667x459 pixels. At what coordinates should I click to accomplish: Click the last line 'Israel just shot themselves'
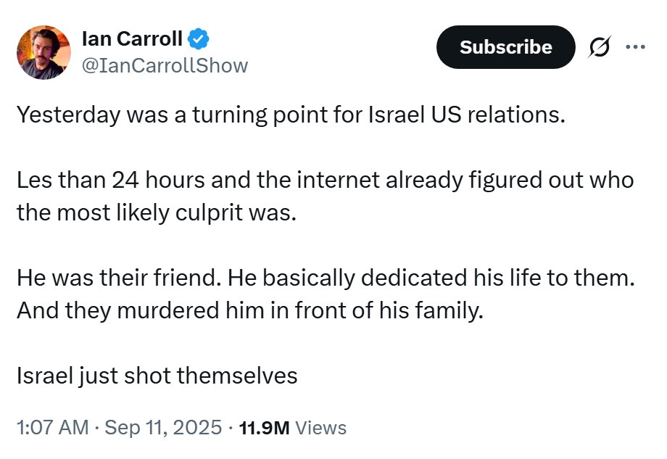pyautogui.click(x=157, y=376)
